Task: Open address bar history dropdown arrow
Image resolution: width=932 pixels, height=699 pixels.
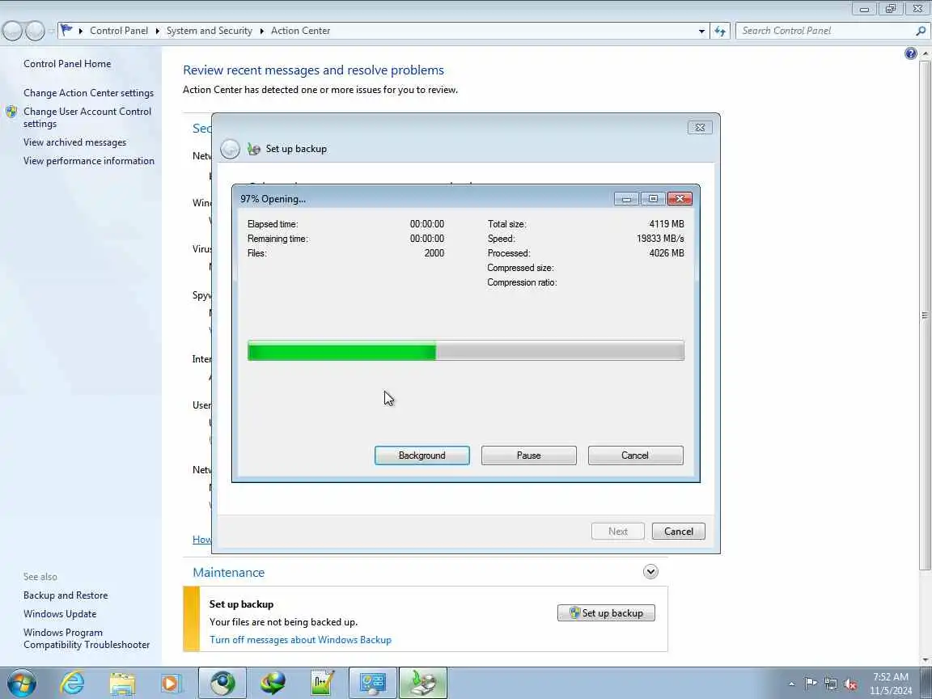Action: tap(701, 31)
